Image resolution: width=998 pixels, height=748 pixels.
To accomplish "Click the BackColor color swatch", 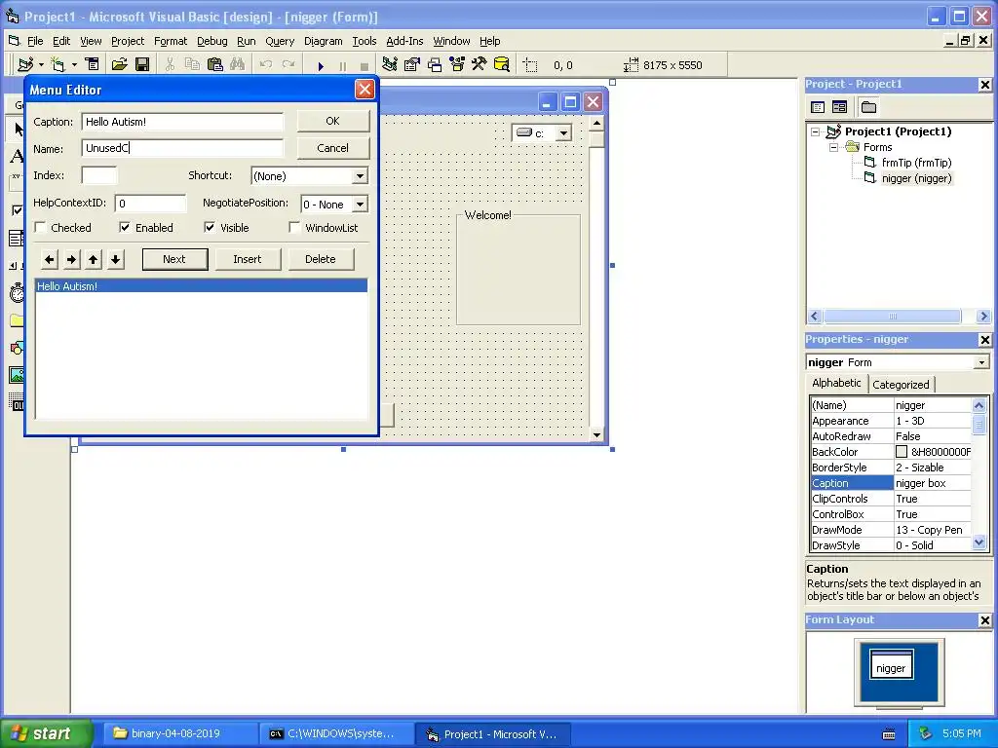I will click(902, 452).
